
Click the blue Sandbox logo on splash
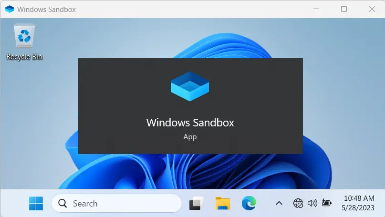pos(190,86)
